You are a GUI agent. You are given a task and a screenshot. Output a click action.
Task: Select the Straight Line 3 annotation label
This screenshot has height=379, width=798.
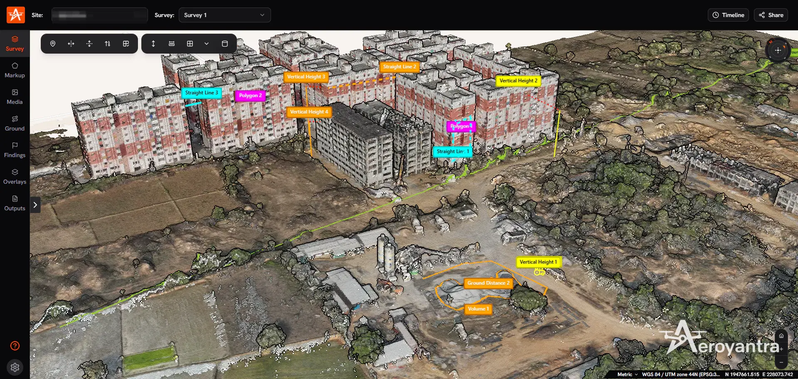(202, 93)
